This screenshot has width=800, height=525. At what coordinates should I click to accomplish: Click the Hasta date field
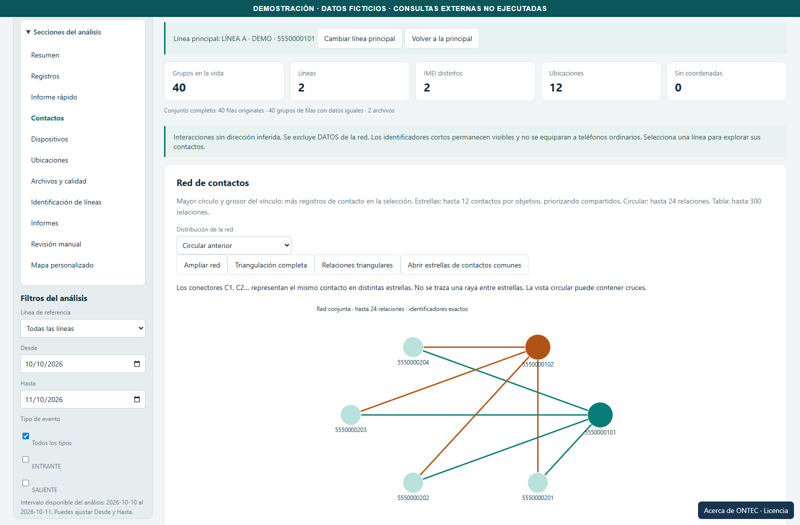point(83,399)
